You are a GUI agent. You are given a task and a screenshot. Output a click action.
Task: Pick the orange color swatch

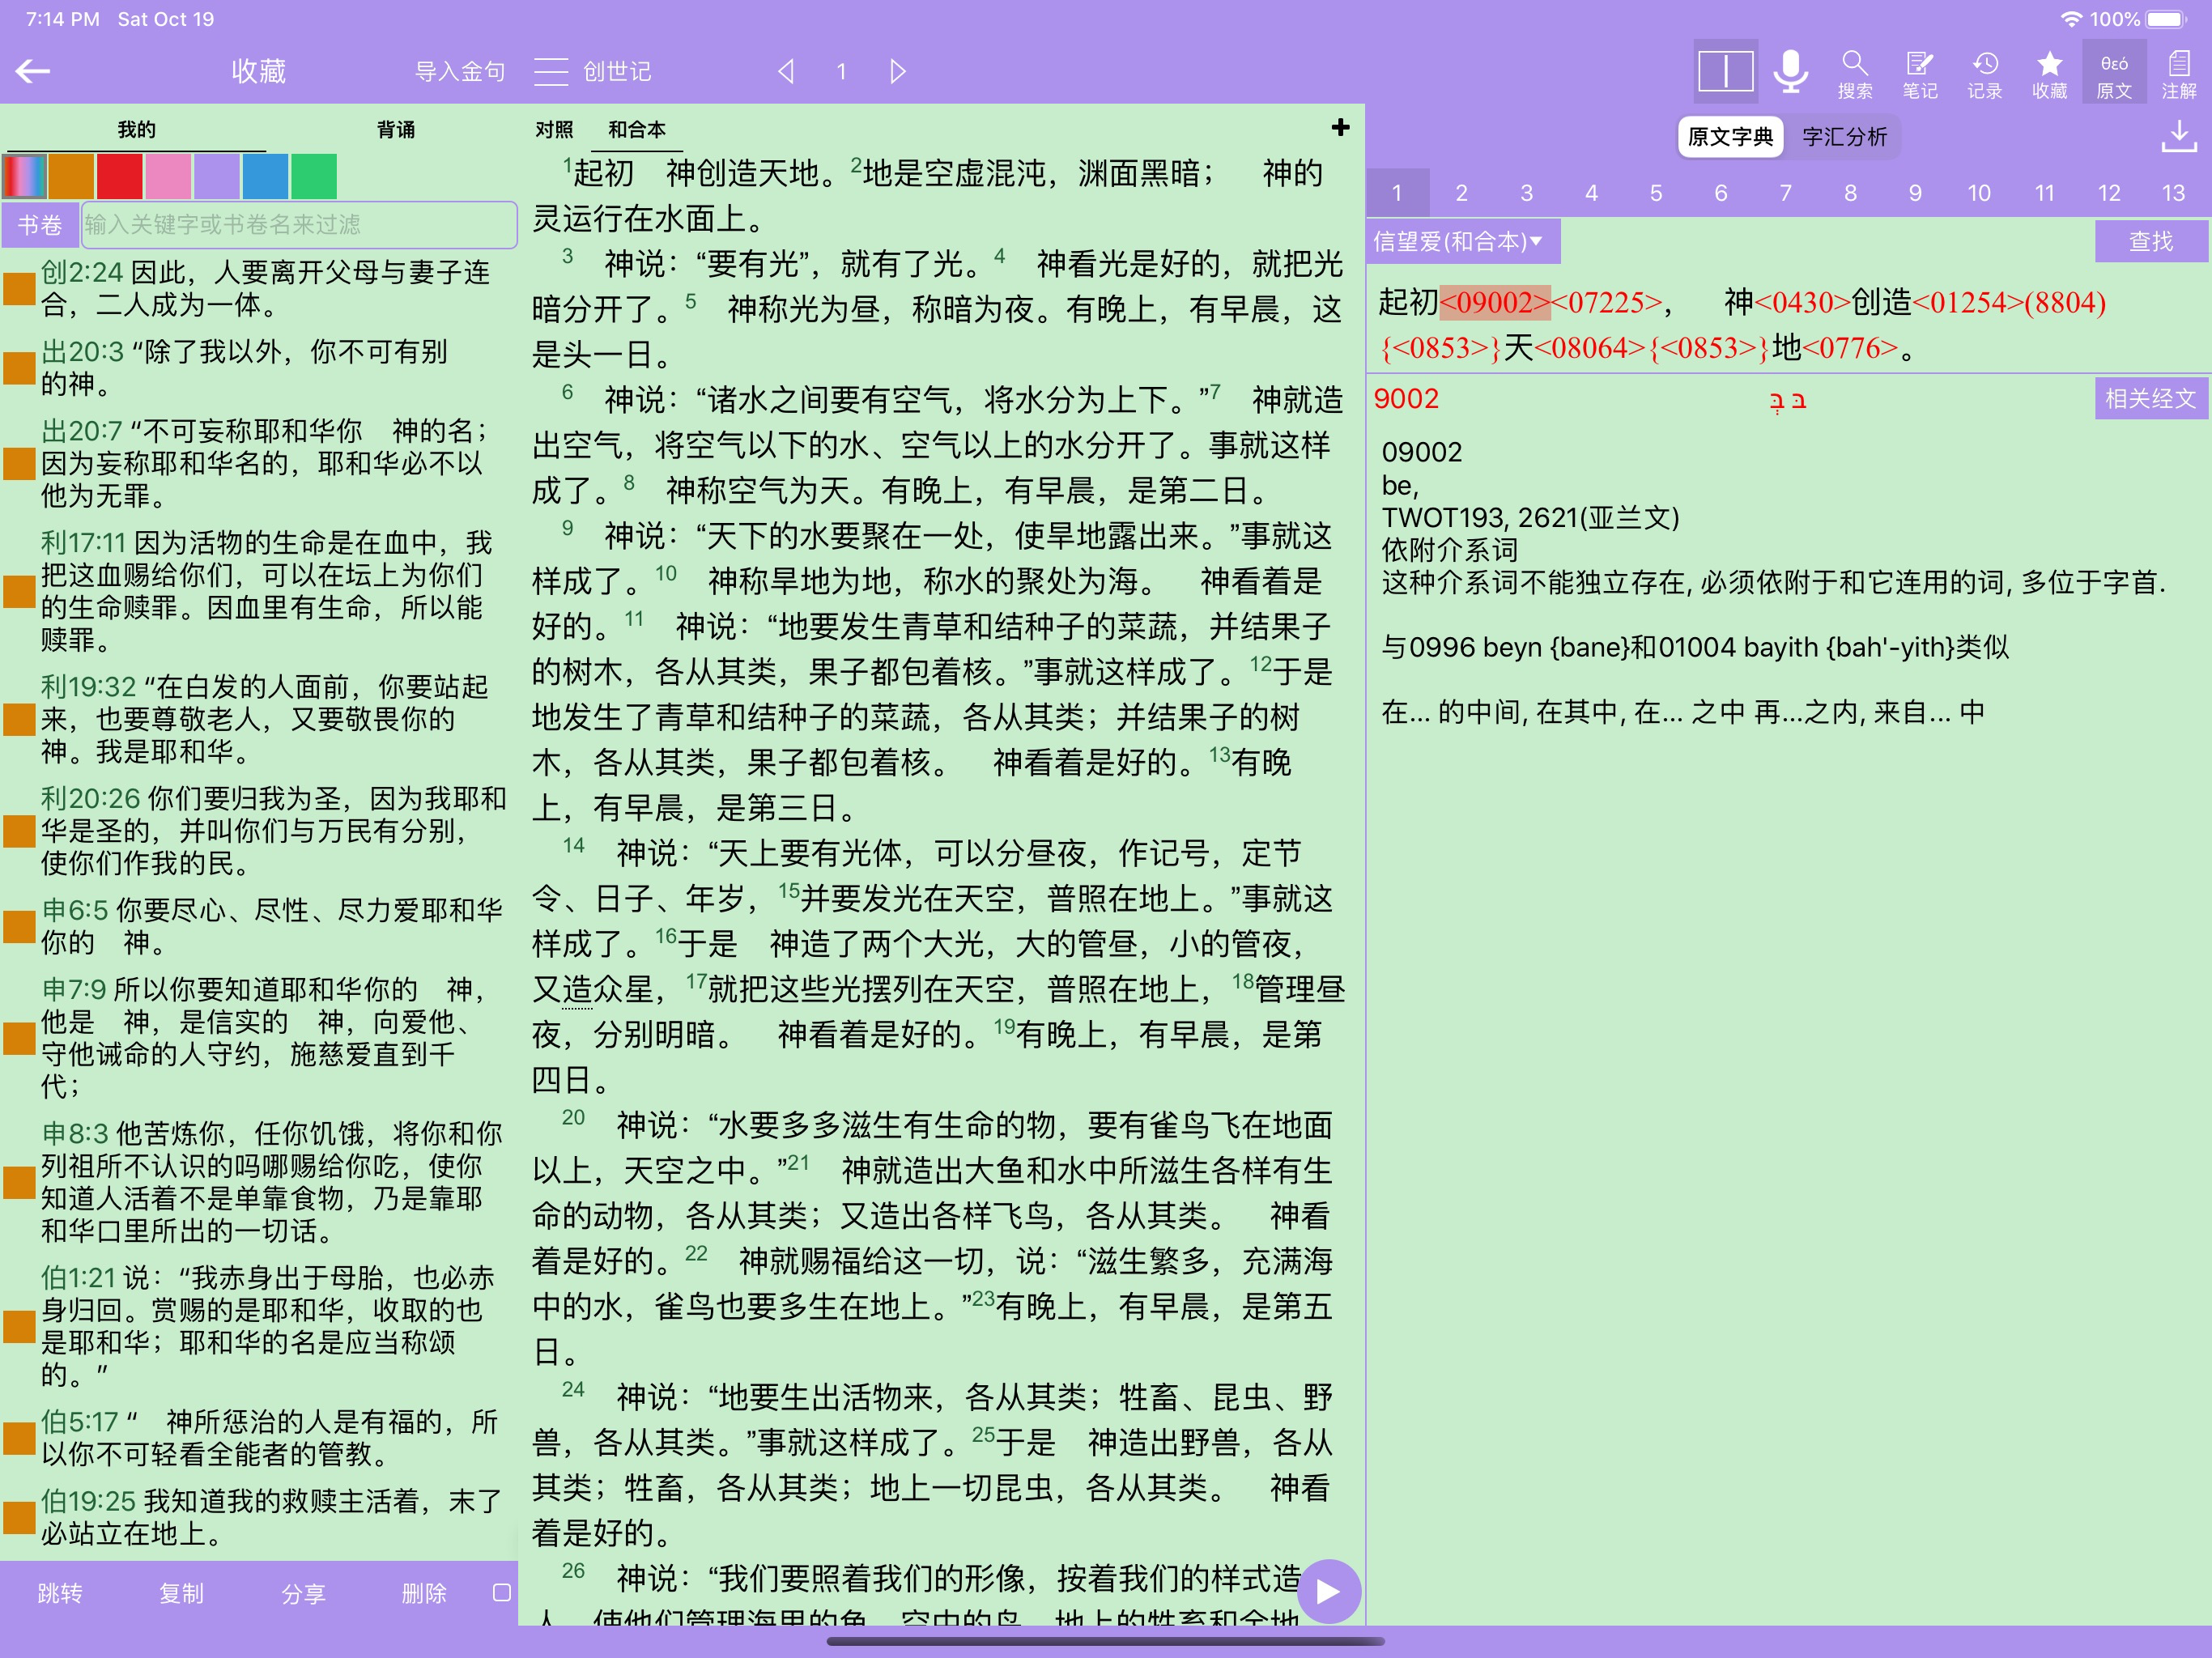pos(71,176)
